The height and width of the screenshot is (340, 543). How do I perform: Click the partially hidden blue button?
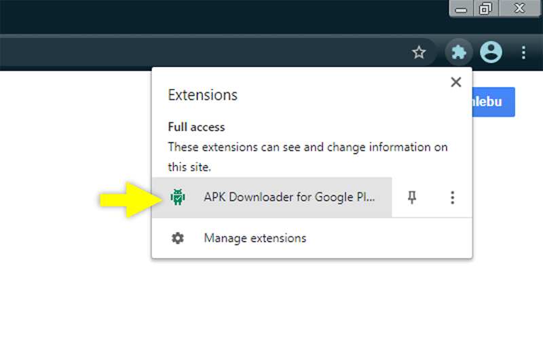point(493,102)
